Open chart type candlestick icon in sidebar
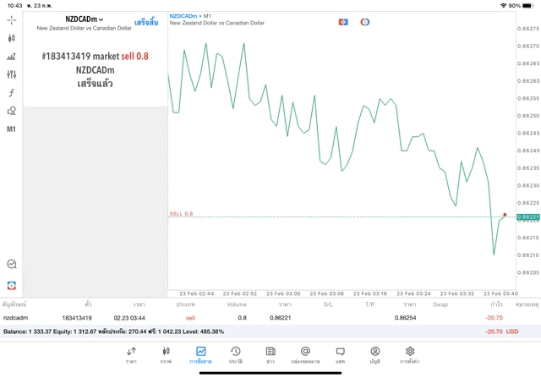The height and width of the screenshot is (378, 541). click(11, 38)
